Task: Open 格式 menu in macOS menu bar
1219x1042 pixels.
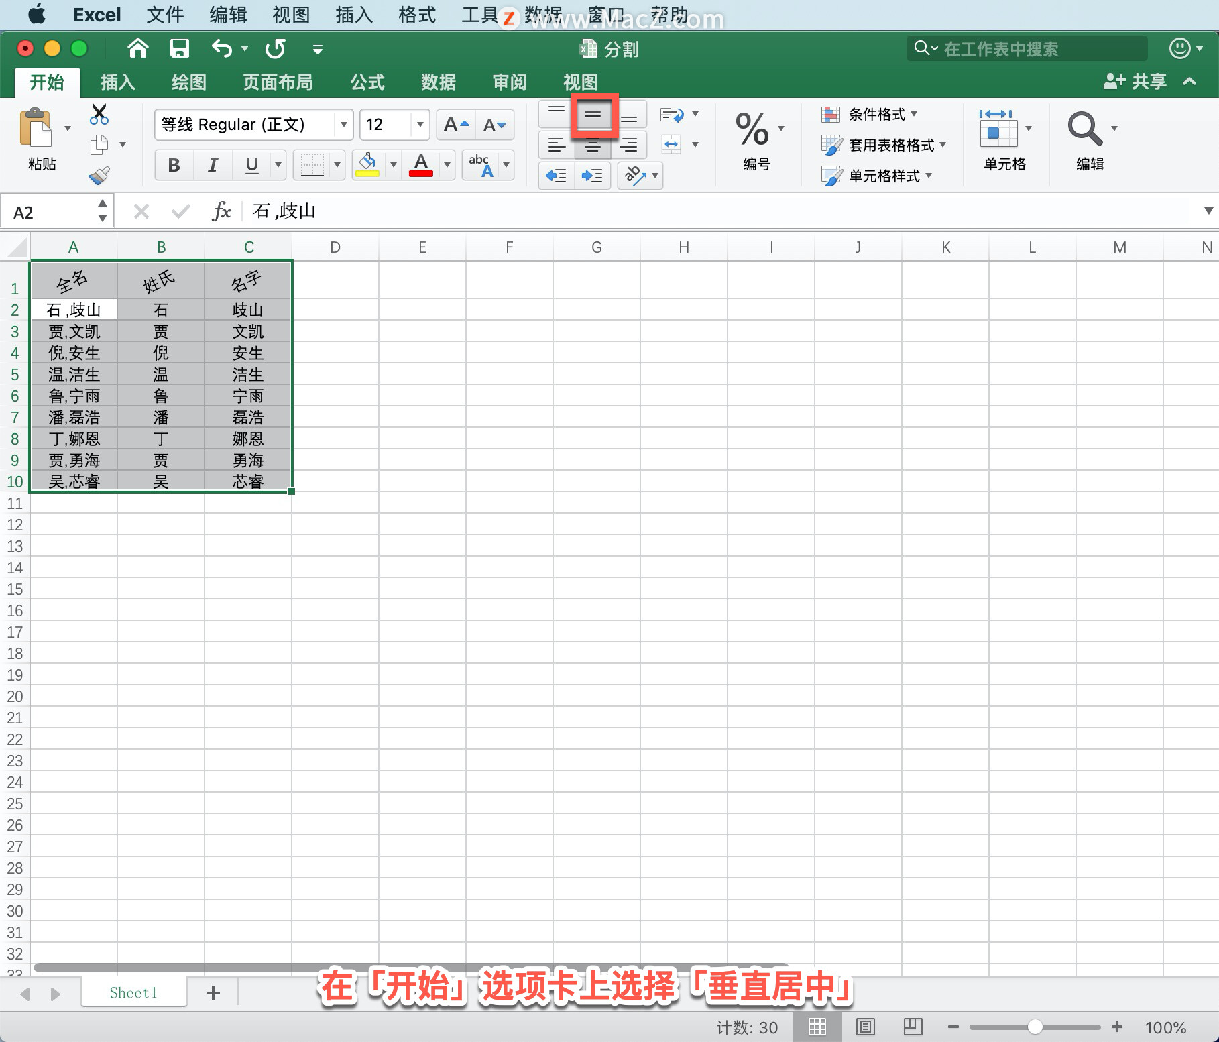Action: (x=417, y=15)
